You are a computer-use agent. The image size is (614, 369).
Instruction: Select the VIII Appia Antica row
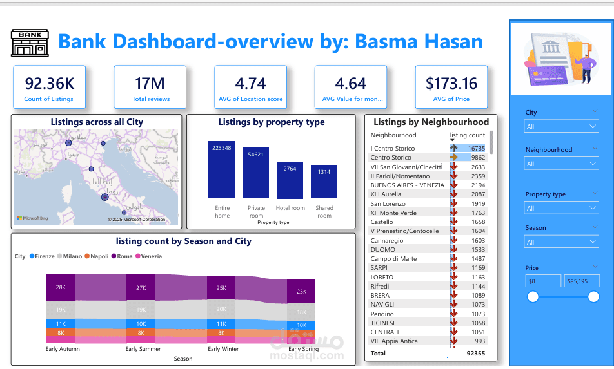[x=428, y=341]
